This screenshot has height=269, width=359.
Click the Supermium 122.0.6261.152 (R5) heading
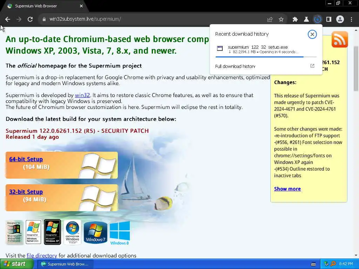click(77, 131)
